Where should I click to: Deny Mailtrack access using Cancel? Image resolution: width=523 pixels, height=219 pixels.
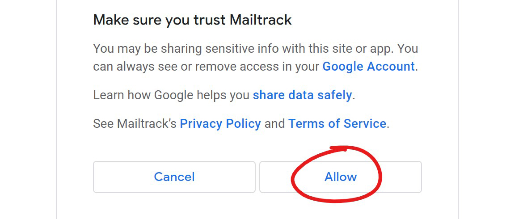point(174,177)
